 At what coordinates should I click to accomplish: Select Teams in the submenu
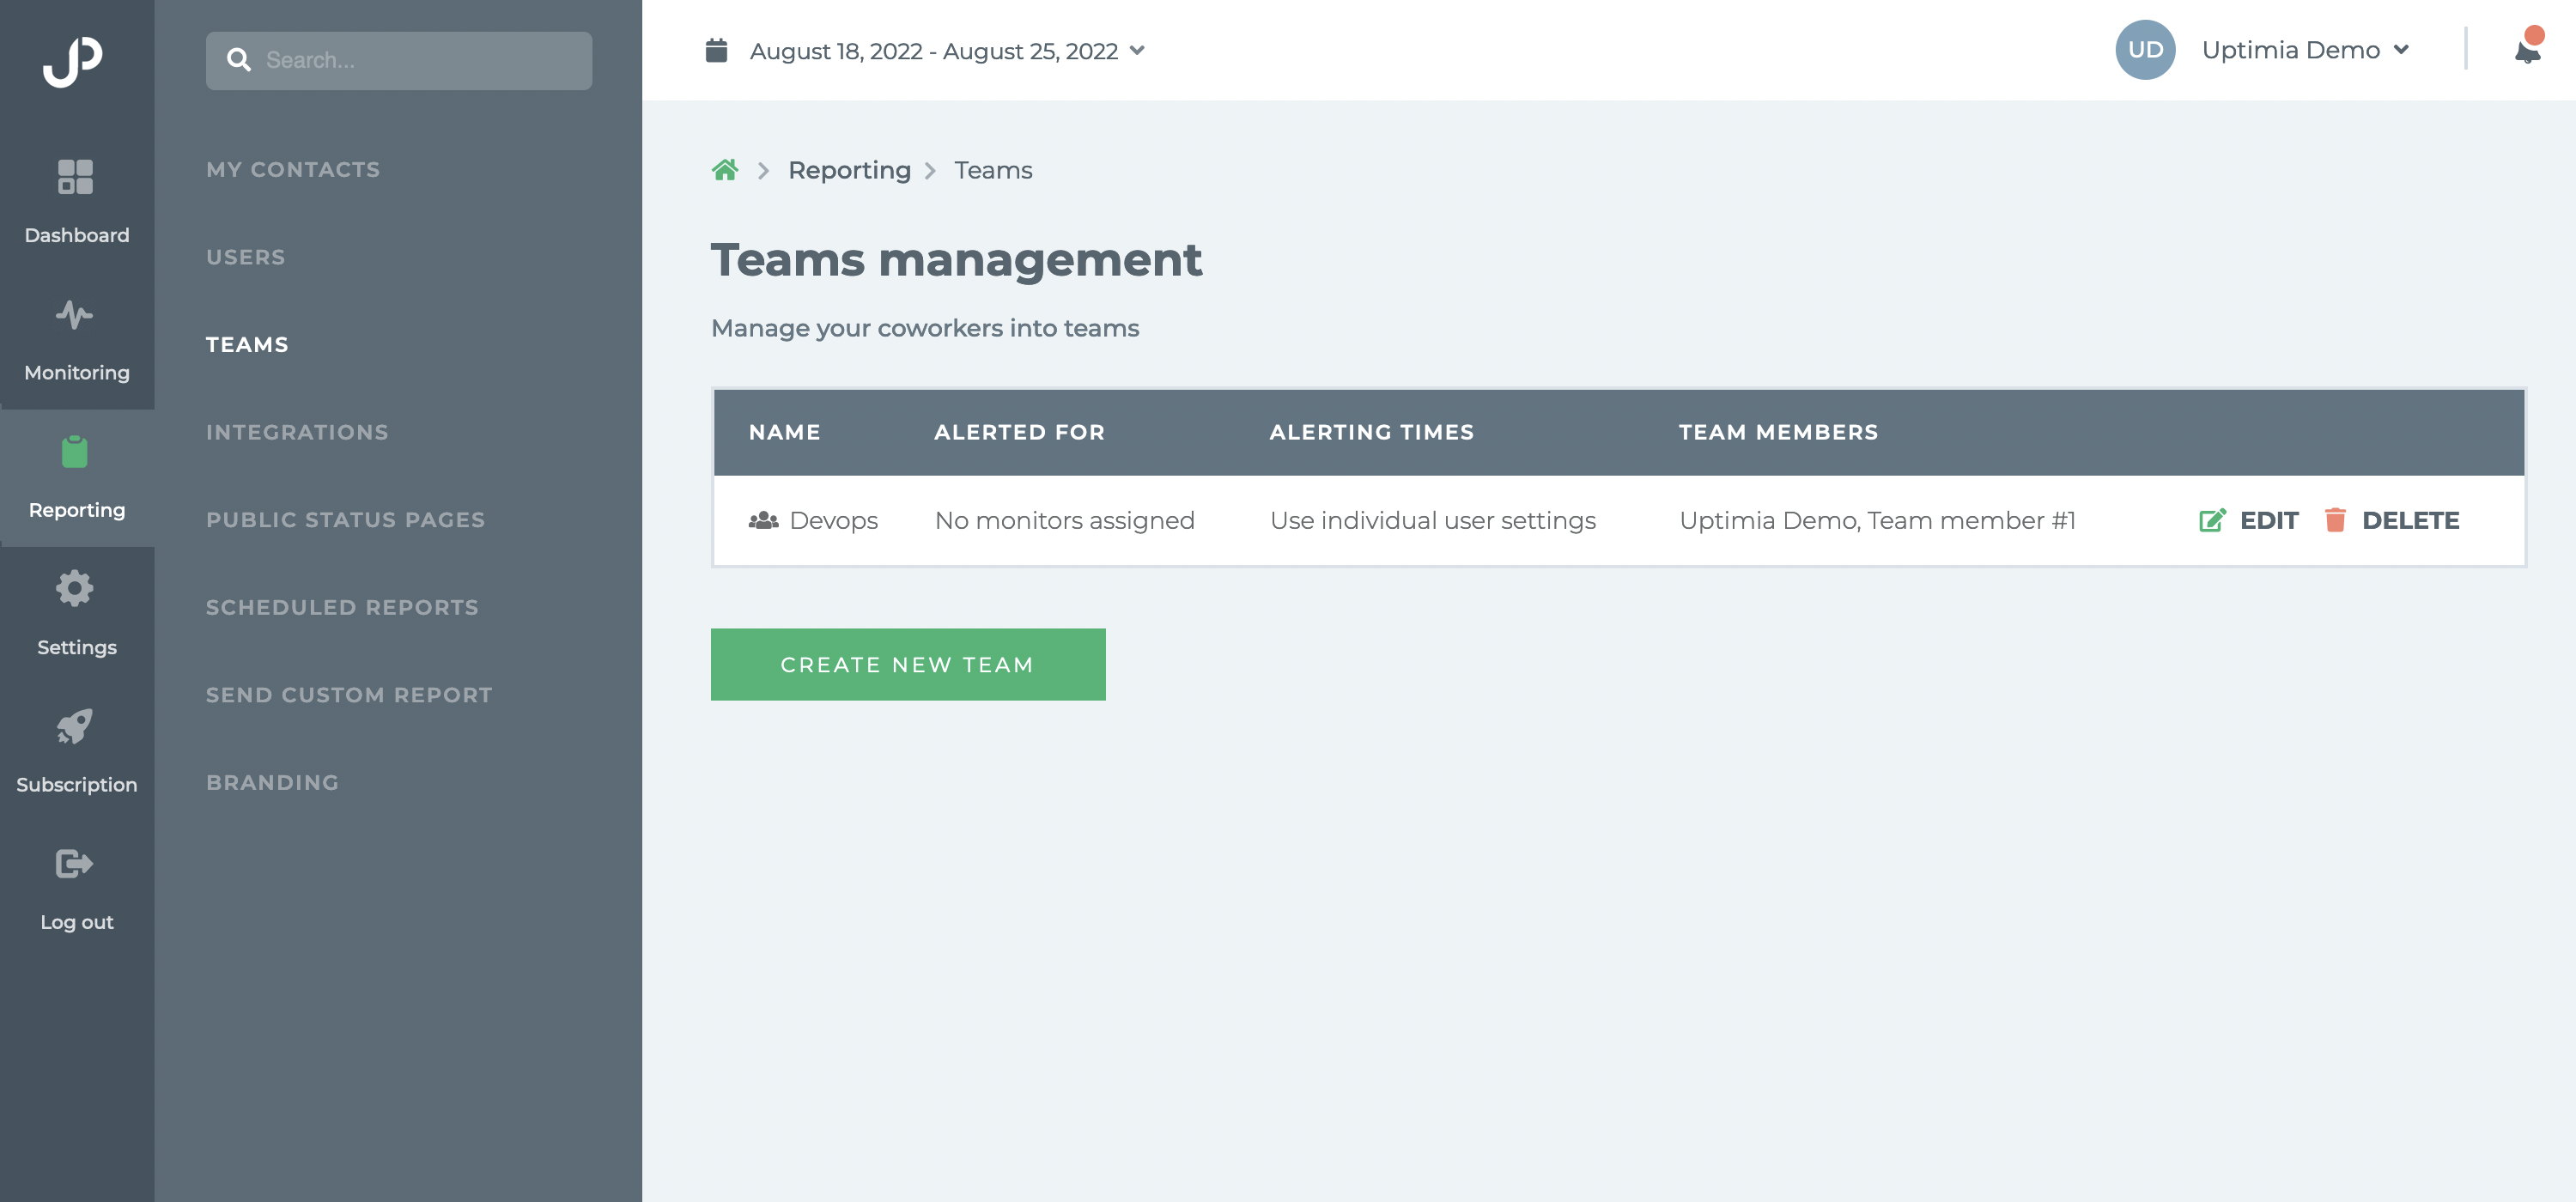(x=247, y=345)
